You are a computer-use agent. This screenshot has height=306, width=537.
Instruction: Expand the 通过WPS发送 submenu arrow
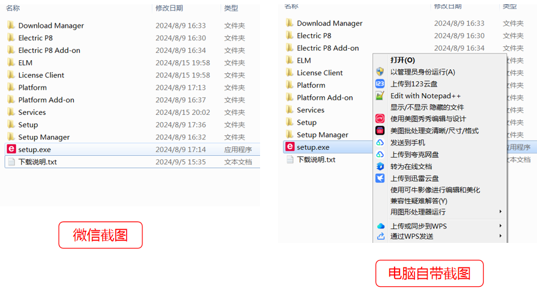click(x=500, y=236)
